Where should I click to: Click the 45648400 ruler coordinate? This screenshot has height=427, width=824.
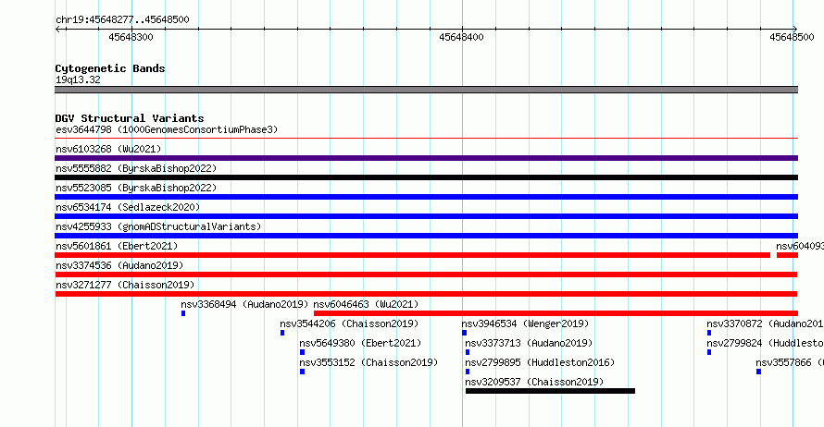click(x=461, y=37)
